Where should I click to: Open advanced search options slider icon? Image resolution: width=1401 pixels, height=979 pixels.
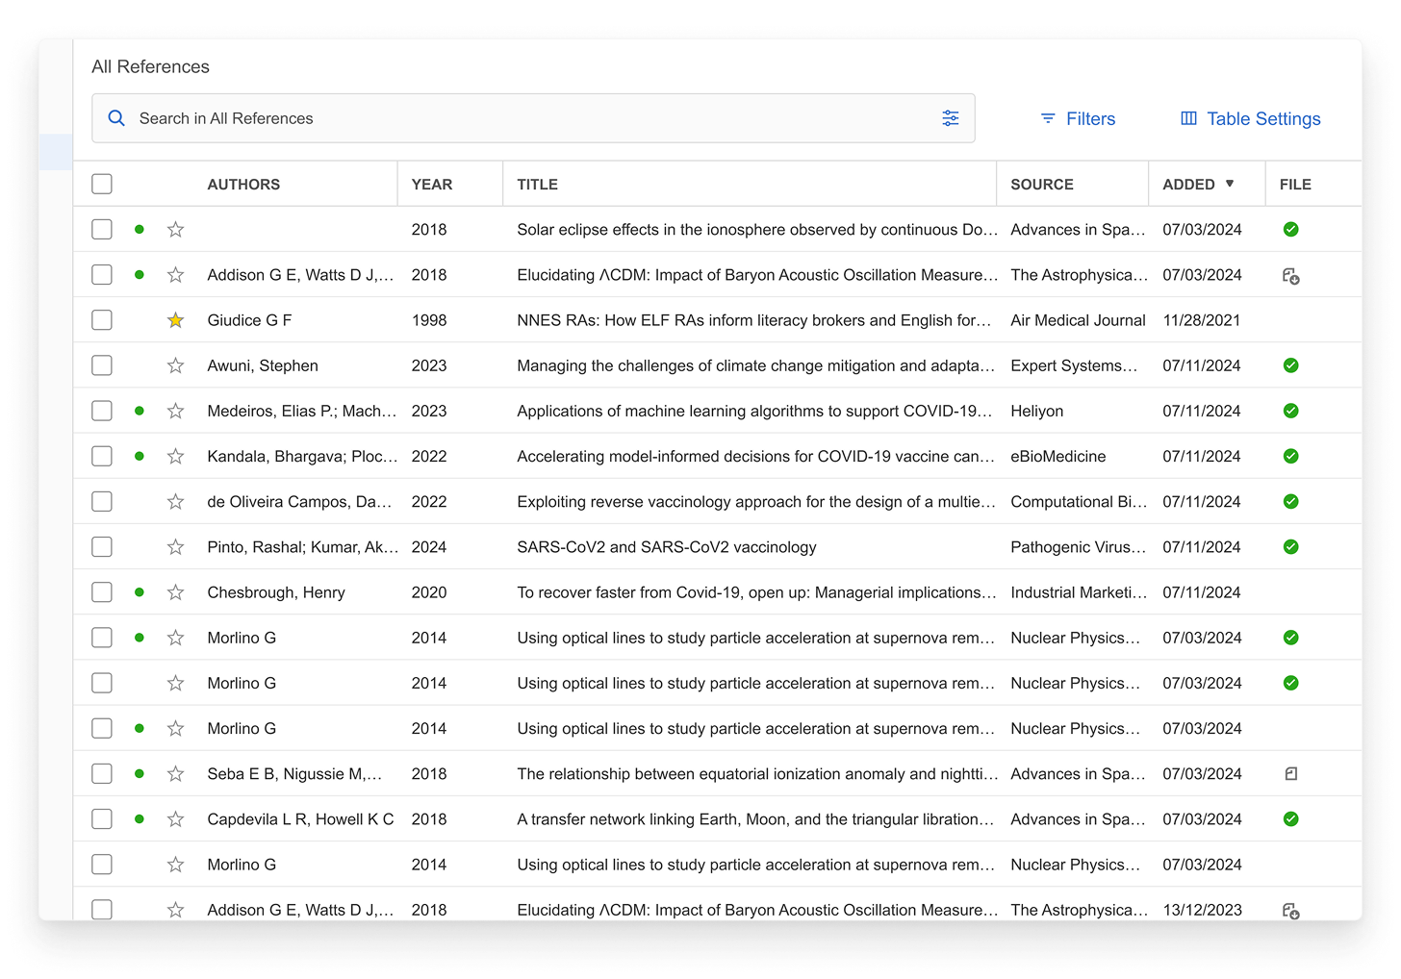click(950, 118)
